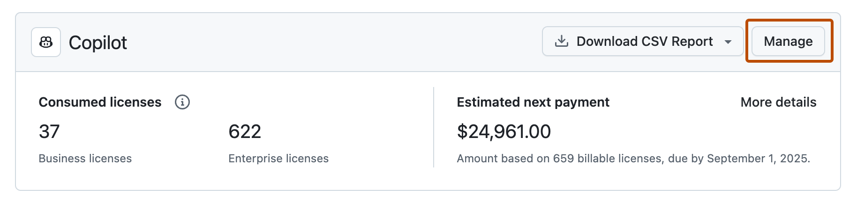
Task: Click the Estimated next payment heading
Action: (533, 102)
